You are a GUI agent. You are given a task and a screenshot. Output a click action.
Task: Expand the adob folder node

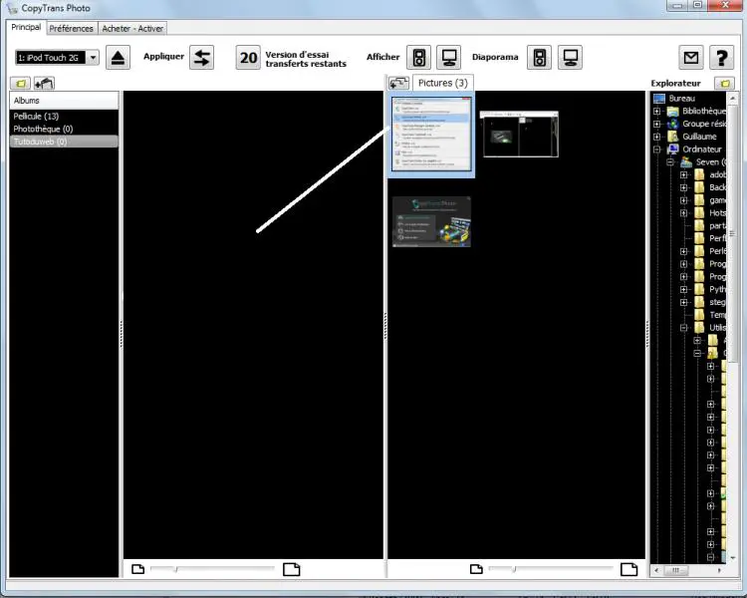(x=683, y=174)
